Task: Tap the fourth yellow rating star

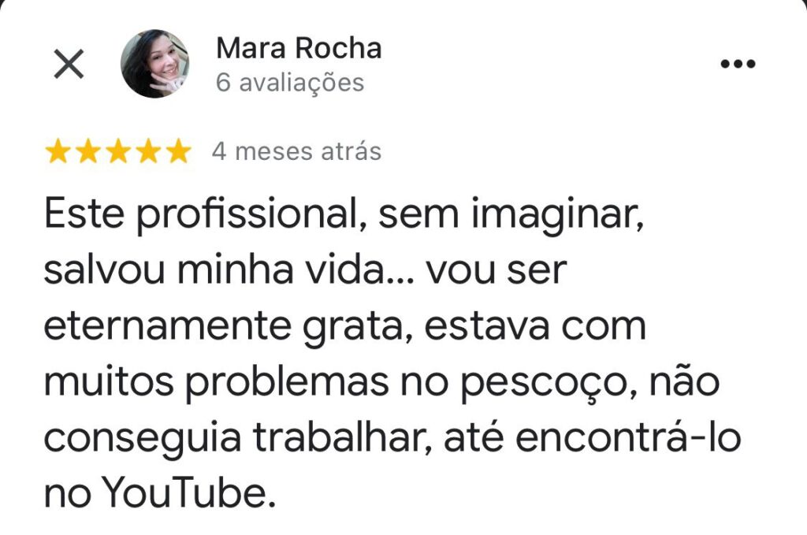Action: tap(149, 151)
